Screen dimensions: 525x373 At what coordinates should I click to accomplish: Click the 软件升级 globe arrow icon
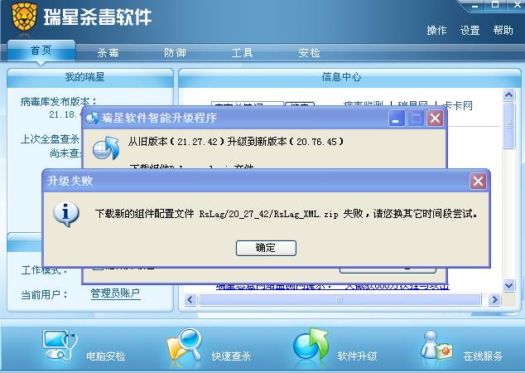pyautogui.click(x=311, y=345)
